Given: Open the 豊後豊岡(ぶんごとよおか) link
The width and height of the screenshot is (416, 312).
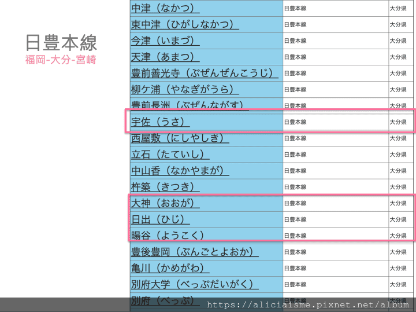Looking at the screenshot, I should 195,251.
